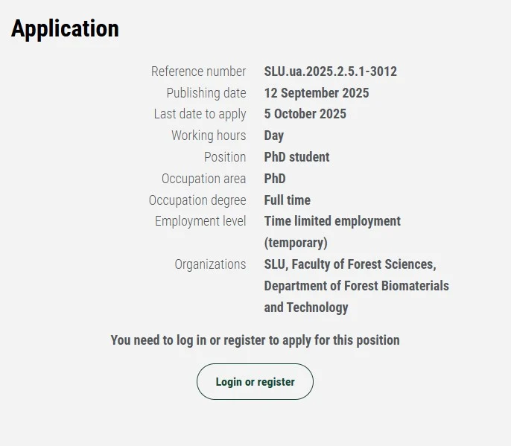This screenshot has width=511, height=446.
Task: Click the 5 October 2025 deadline value
Action: 305,114
